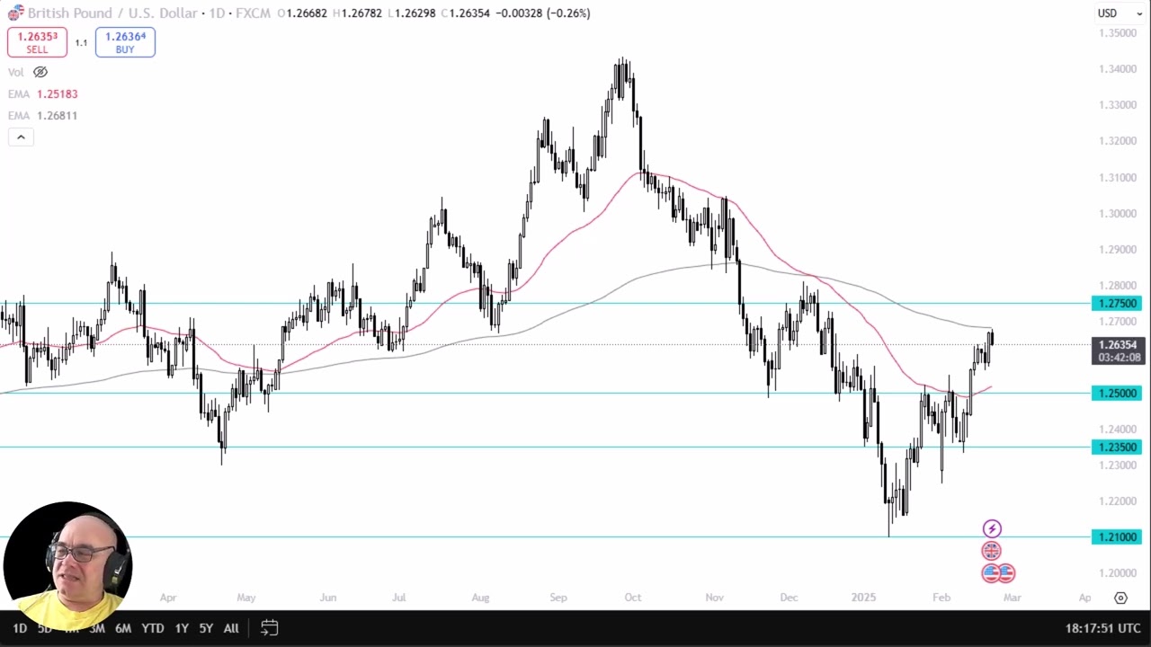Viewport: 1151px width, 647px height.
Task: Open the 18:17:51 UTC timezone menu
Action: point(1102,628)
